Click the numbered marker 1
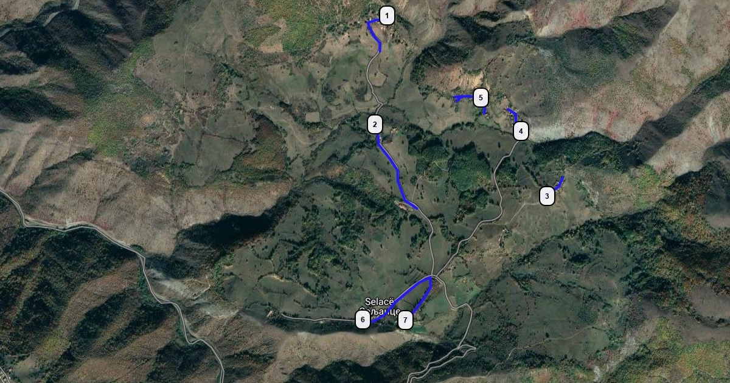Viewport: 730px width, 383px height. 387,15
